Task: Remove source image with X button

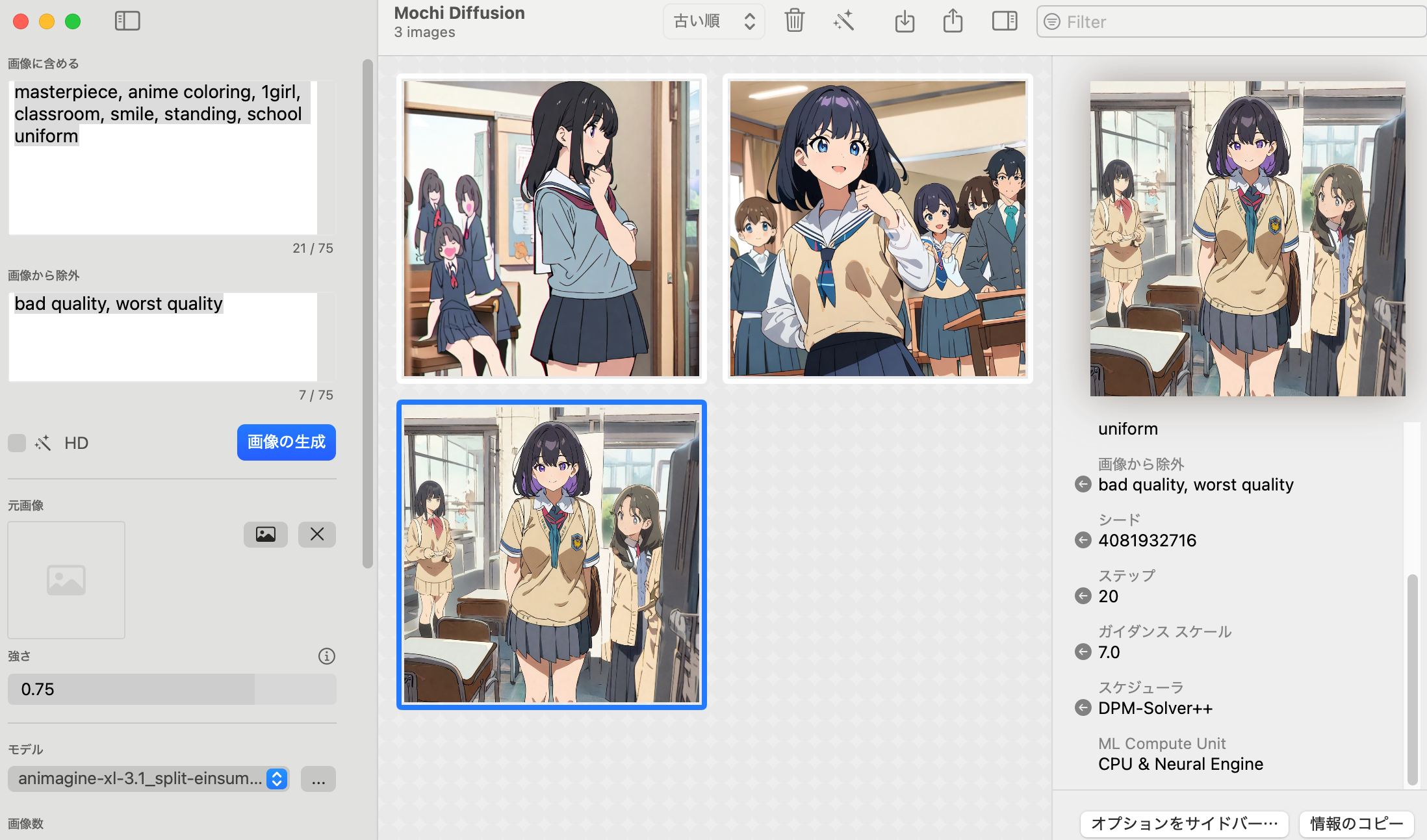Action: pos(317,534)
